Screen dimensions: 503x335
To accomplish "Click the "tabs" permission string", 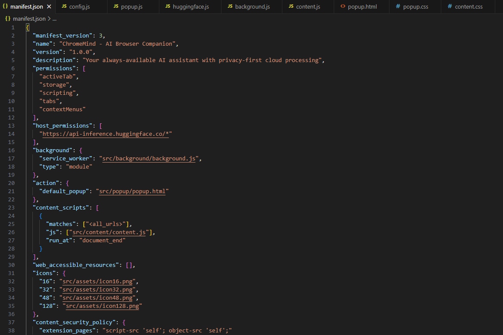I will click(x=49, y=101).
